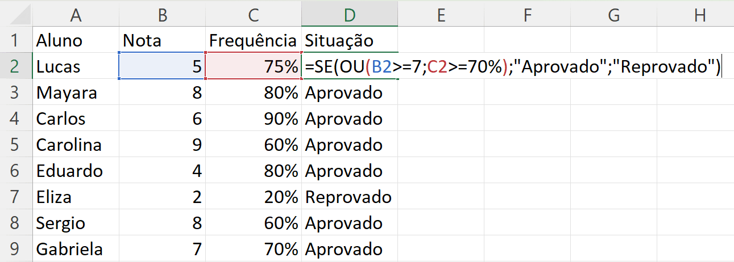Click inside the formula in cell D2
Screen dimensions: 734x262
click(513, 67)
